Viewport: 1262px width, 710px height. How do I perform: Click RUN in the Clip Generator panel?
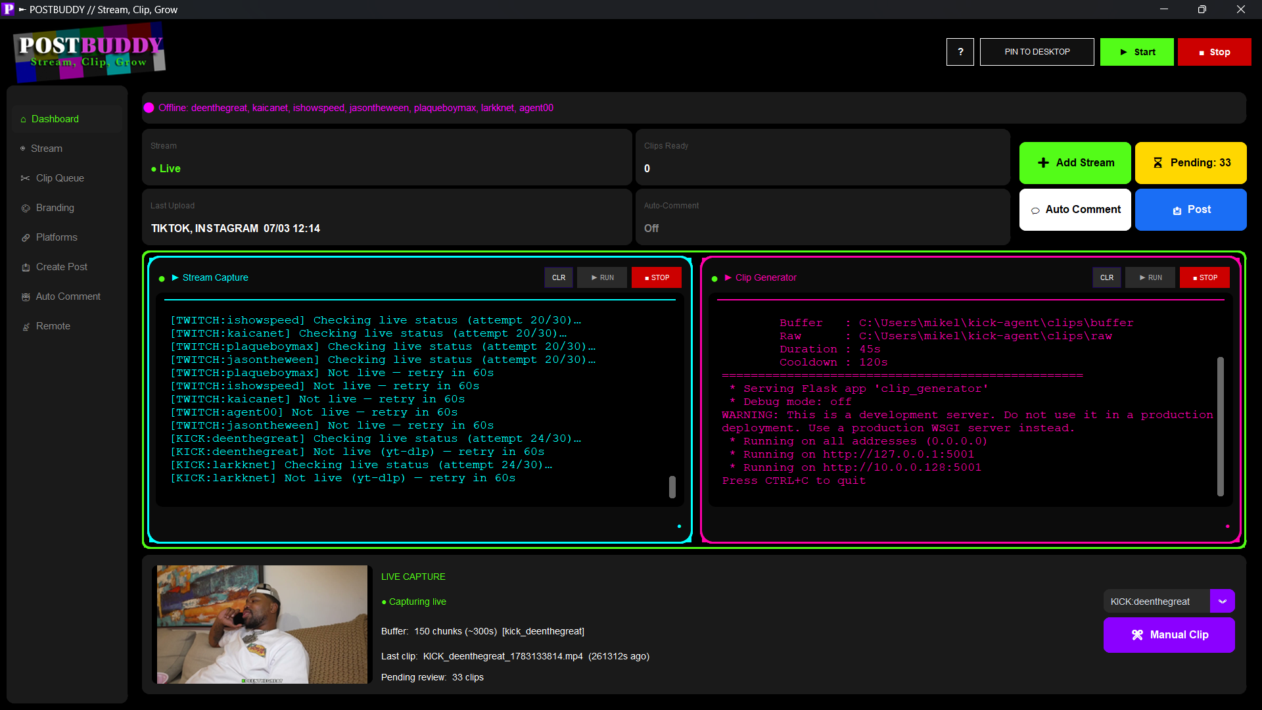pyautogui.click(x=1150, y=277)
